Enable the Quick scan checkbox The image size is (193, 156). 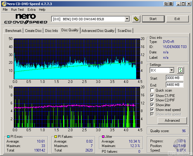tap(152, 90)
